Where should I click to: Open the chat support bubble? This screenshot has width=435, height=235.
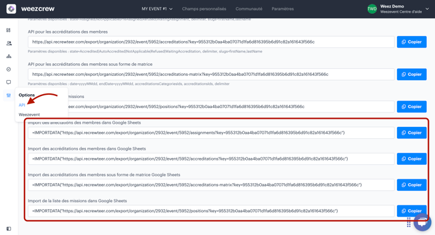coord(422,222)
